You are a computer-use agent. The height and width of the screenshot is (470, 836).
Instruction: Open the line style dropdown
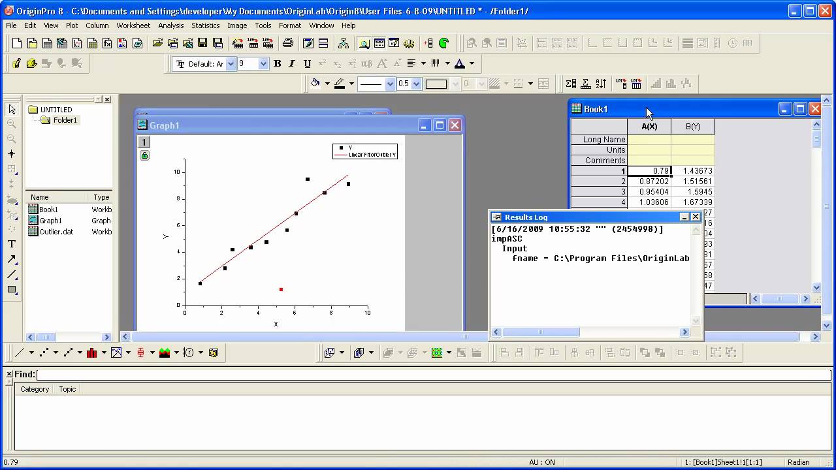coord(390,84)
